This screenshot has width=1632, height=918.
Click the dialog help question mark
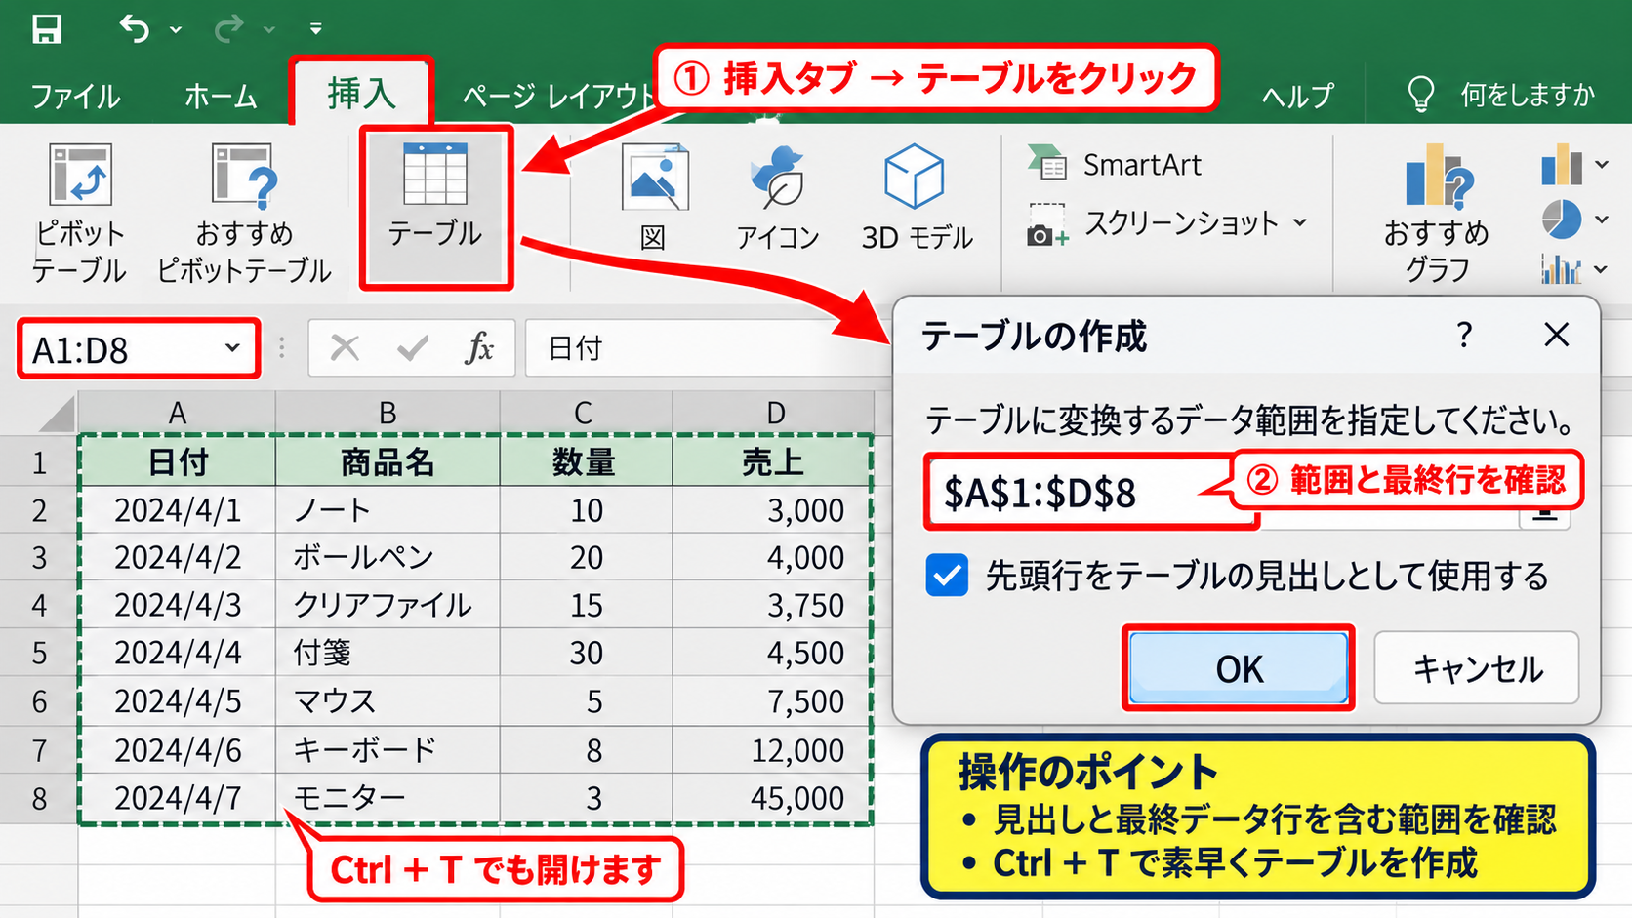pyautogui.click(x=1463, y=336)
